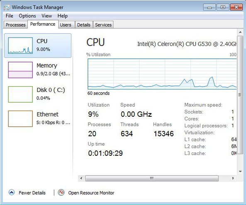This screenshot has height=205, width=246.
Task: Click the Open Resource Monitor link
Action: [x=91, y=193]
